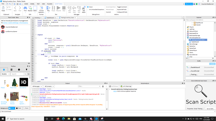Toggle the Warnings filter in Script Analysis
Viewport: 216px width, 121px height.
[126, 86]
